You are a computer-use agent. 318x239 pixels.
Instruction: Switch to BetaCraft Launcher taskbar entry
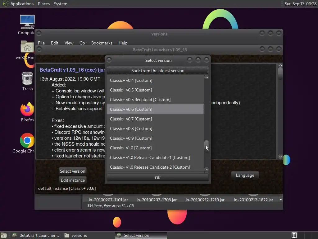coord(37,235)
